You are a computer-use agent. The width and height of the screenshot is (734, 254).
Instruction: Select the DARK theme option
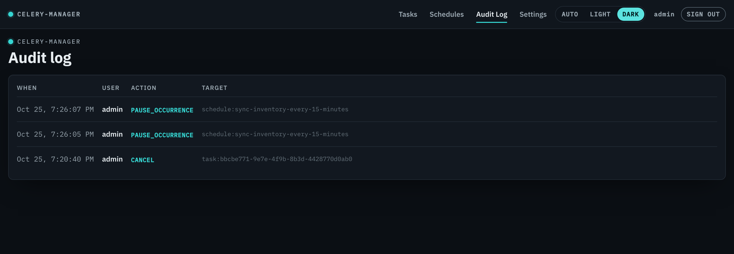pyautogui.click(x=630, y=14)
